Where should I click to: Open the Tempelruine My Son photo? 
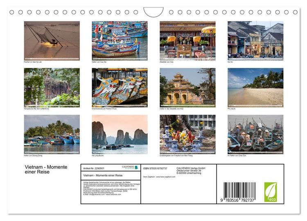[x=52, y=88]
